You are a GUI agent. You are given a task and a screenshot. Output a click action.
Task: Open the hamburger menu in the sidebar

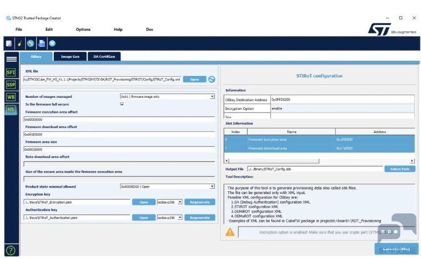point(12,59)
